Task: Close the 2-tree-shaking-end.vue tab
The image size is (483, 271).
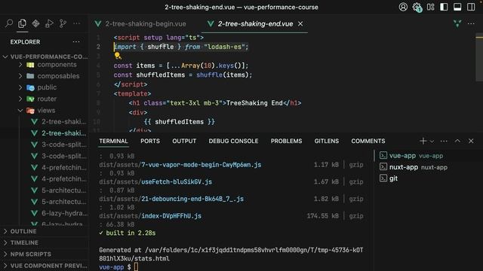Action: click(x=300, y=23)
